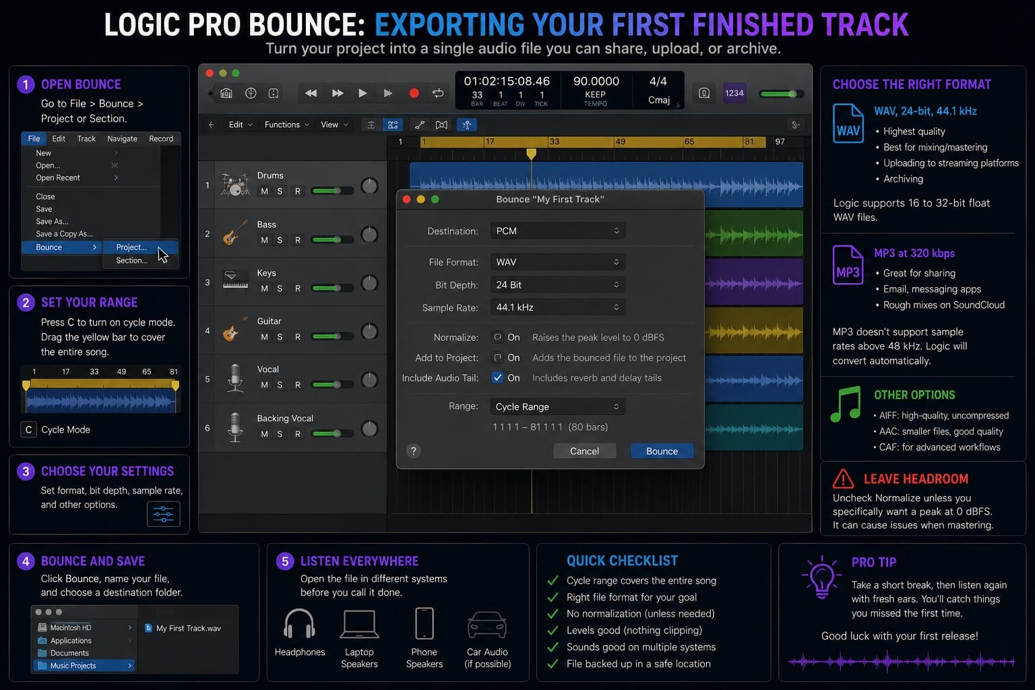1035x690 pixels.
Task: Open the Destination PCM dropdown
Action: (557, 230)
